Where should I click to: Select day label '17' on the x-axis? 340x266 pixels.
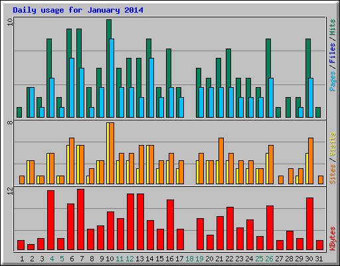tap(179, 259)
